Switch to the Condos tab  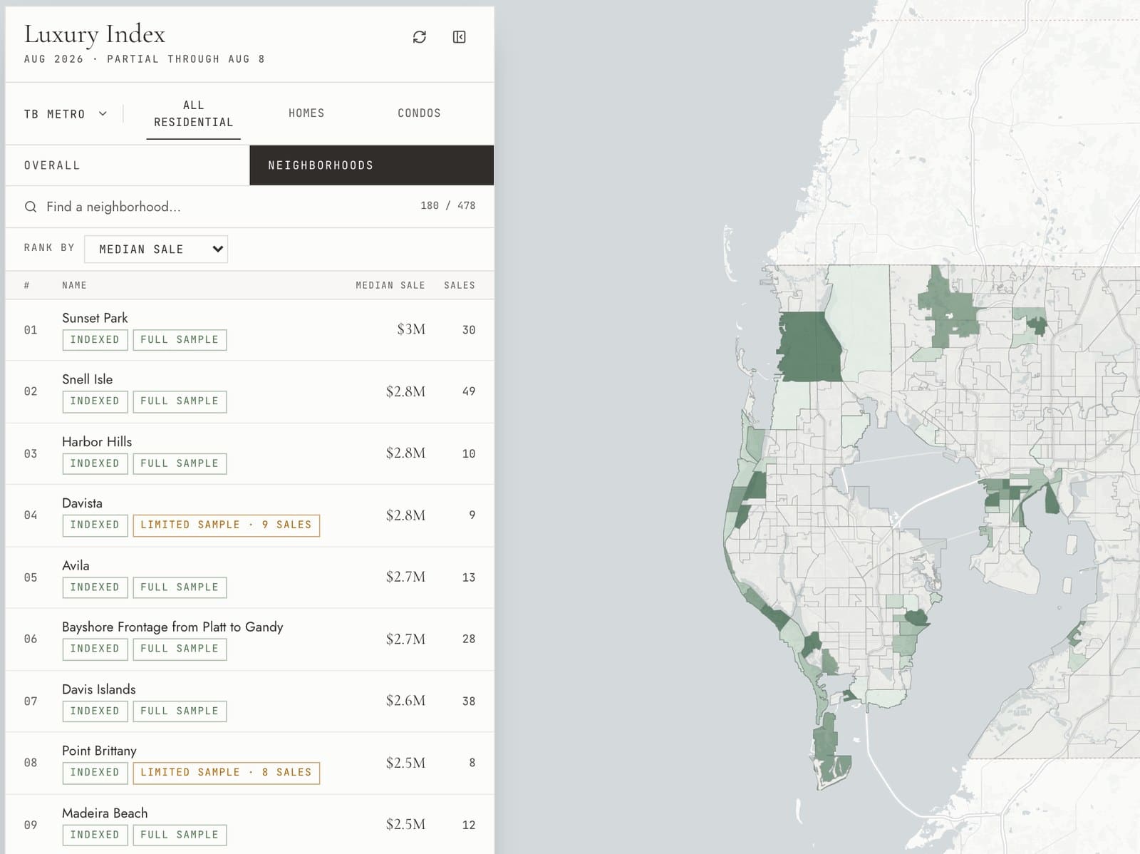(x=419, y=113)
